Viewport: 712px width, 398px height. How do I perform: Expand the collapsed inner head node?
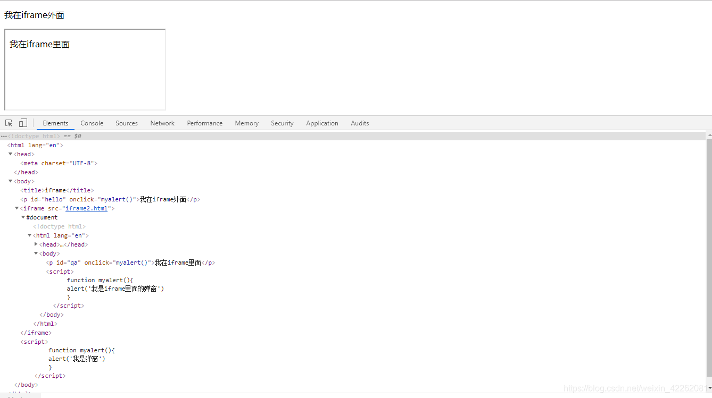click(36, 244)
